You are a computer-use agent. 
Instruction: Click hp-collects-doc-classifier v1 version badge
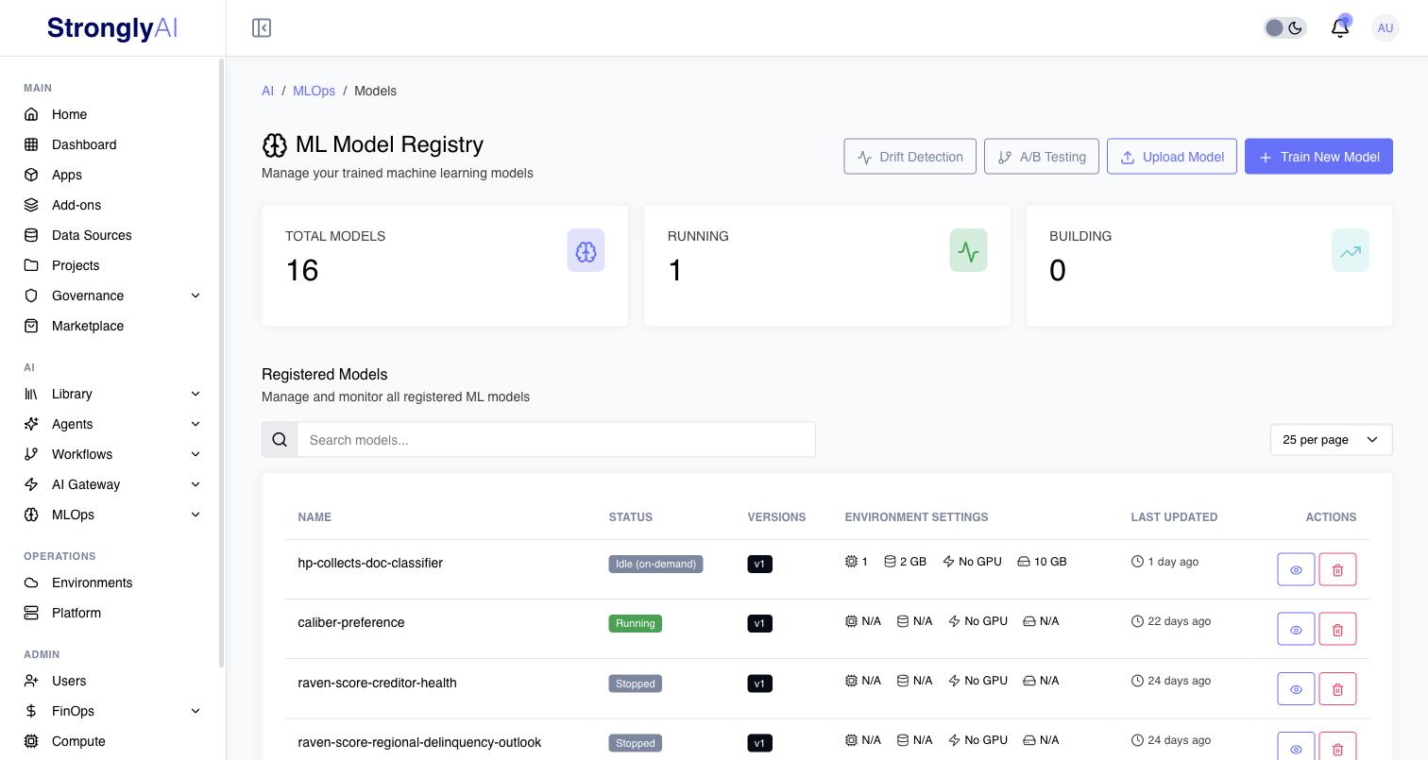pos(759,564)
